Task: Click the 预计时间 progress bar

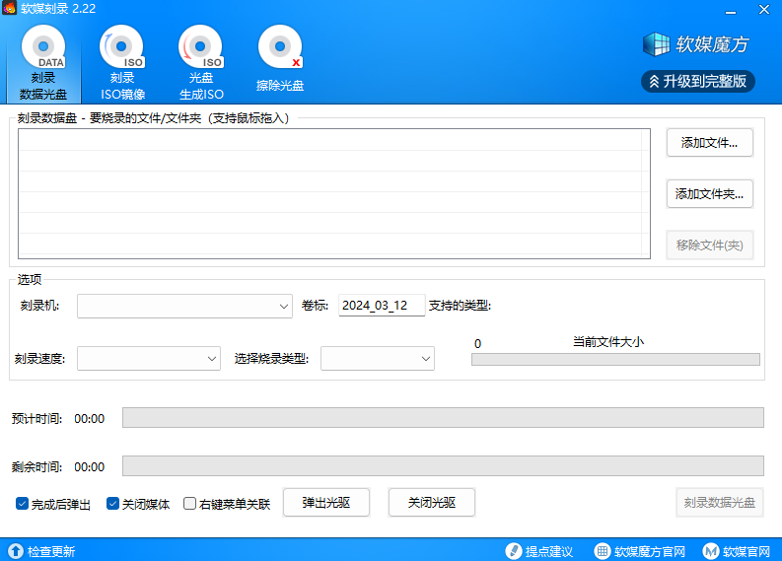Action: click(442, 418)
